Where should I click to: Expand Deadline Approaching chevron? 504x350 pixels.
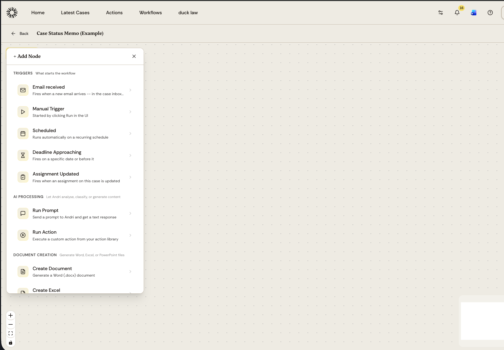pyautogui.click(x=130, y=155)
